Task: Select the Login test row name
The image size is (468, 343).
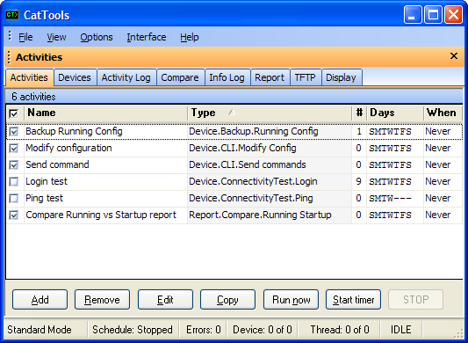Action: pos(47,181)
